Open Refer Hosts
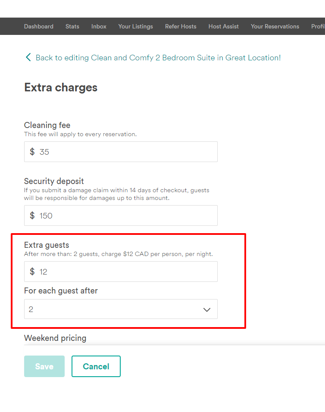Image resolution: width=325 pixels, height=412 pixels. click(181, 26)
